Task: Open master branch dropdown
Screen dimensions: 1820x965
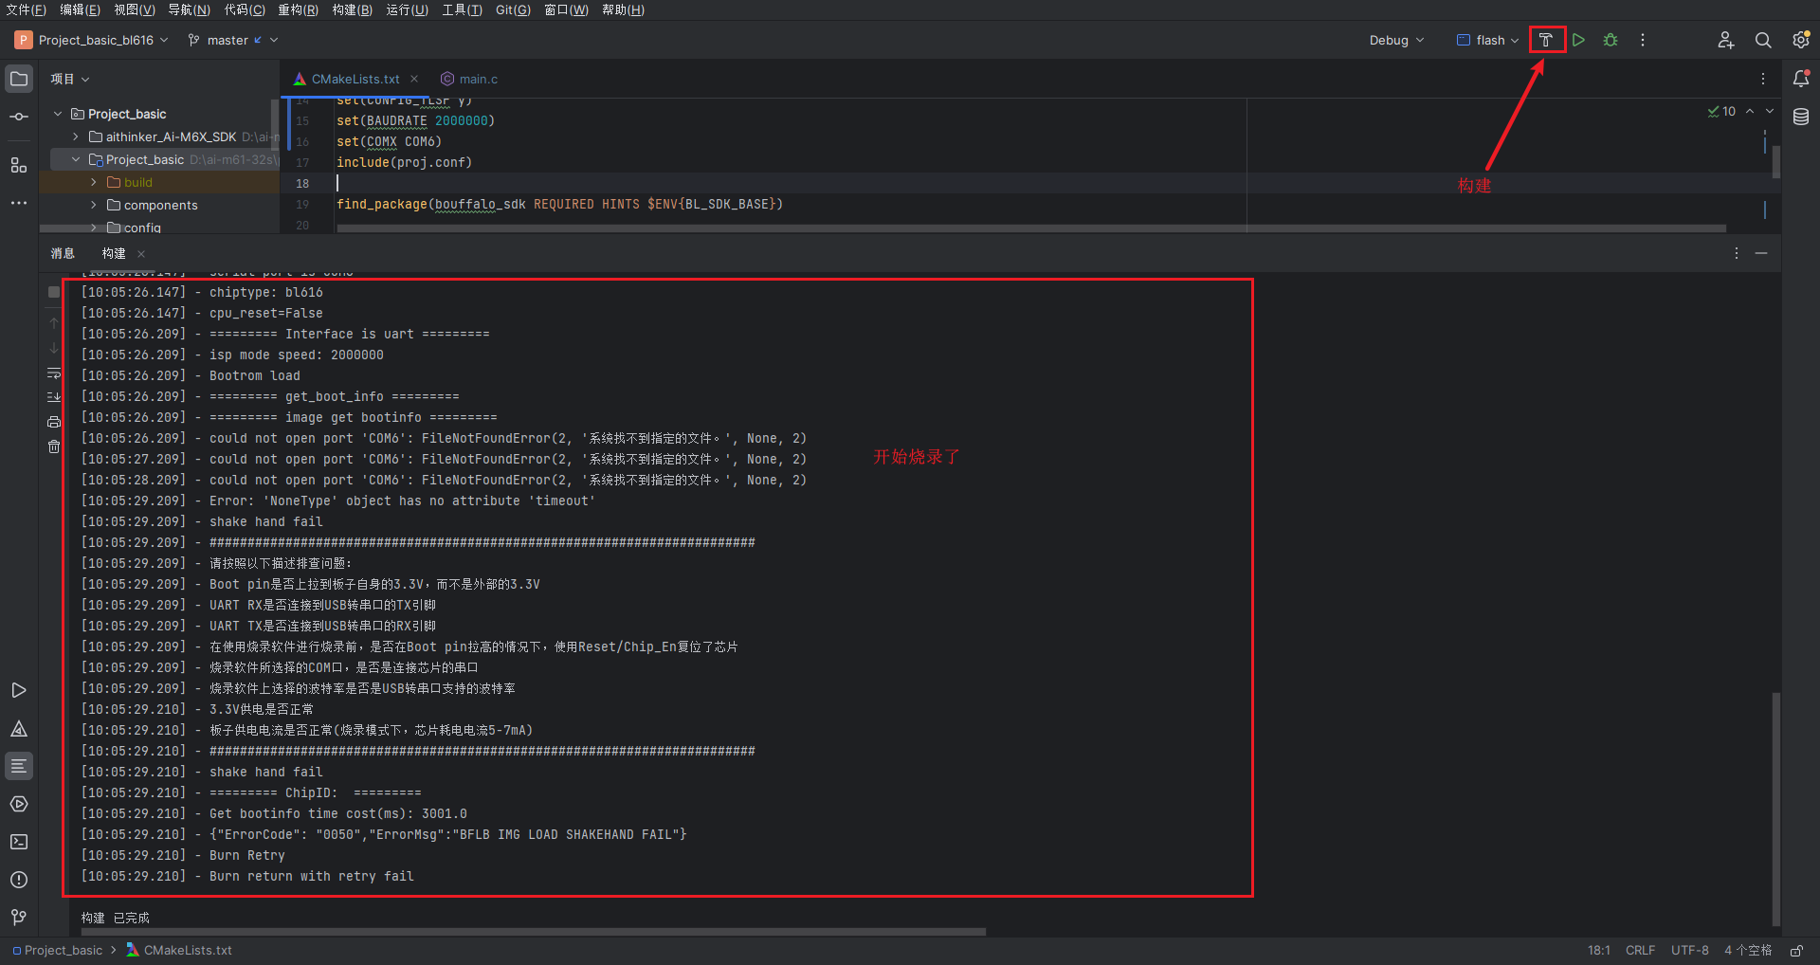Action: coord(233,40)
